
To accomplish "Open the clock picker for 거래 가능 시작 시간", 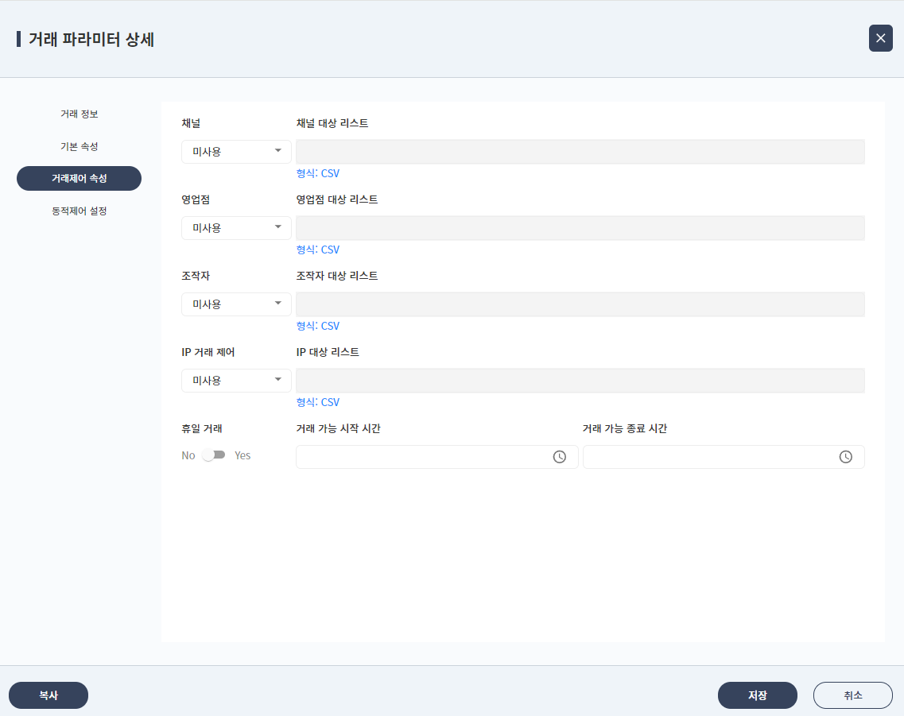I will pyautogui.click(x=560, y=457).
